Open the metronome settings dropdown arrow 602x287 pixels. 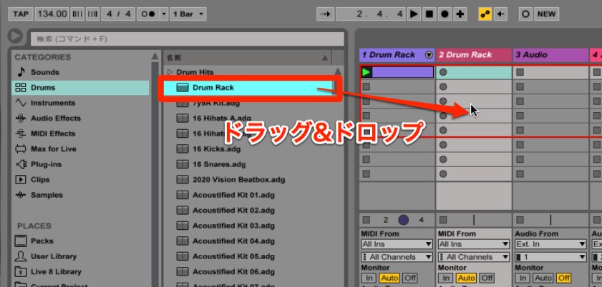pyautogui.click(x=164, y=14)
